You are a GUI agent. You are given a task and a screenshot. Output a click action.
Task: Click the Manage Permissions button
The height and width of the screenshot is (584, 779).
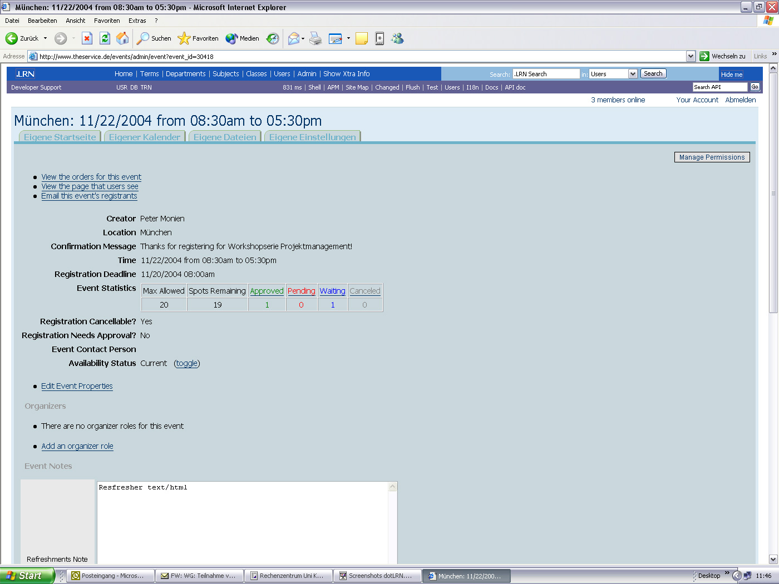tap(712, 157)
